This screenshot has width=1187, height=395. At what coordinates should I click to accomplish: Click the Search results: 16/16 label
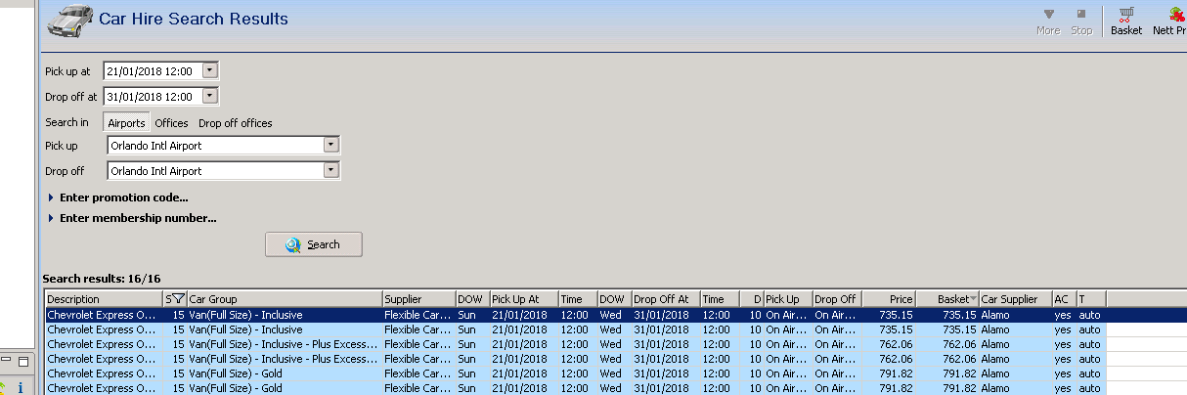103,279
